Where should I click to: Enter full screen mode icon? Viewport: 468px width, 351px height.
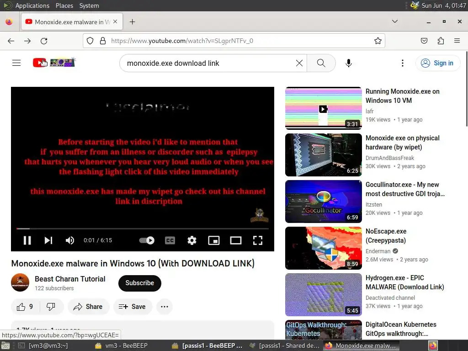coord(258,240)
